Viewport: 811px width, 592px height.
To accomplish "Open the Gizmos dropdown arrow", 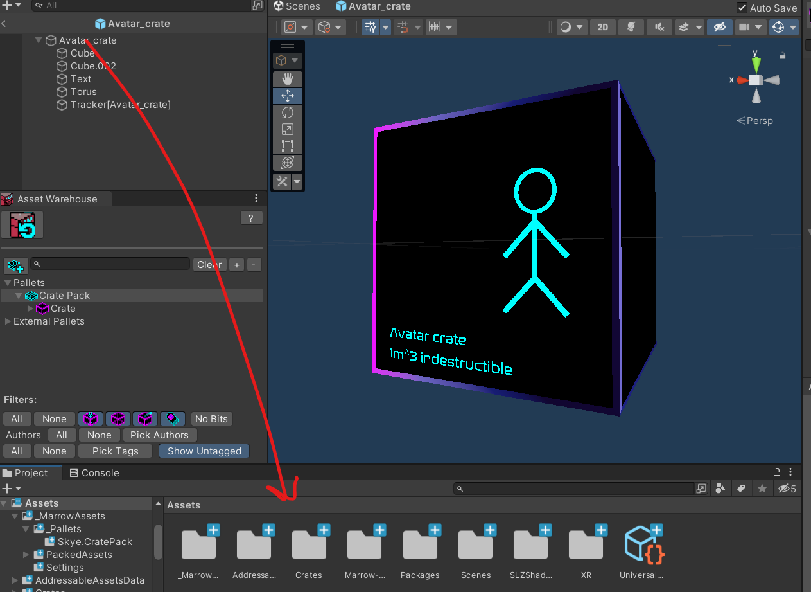I will pyautogui.click(x=793, y=27).
